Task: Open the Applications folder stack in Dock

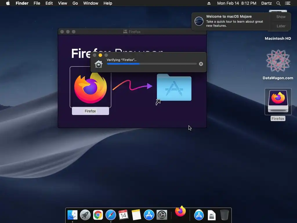Action: tap(199, 215)
